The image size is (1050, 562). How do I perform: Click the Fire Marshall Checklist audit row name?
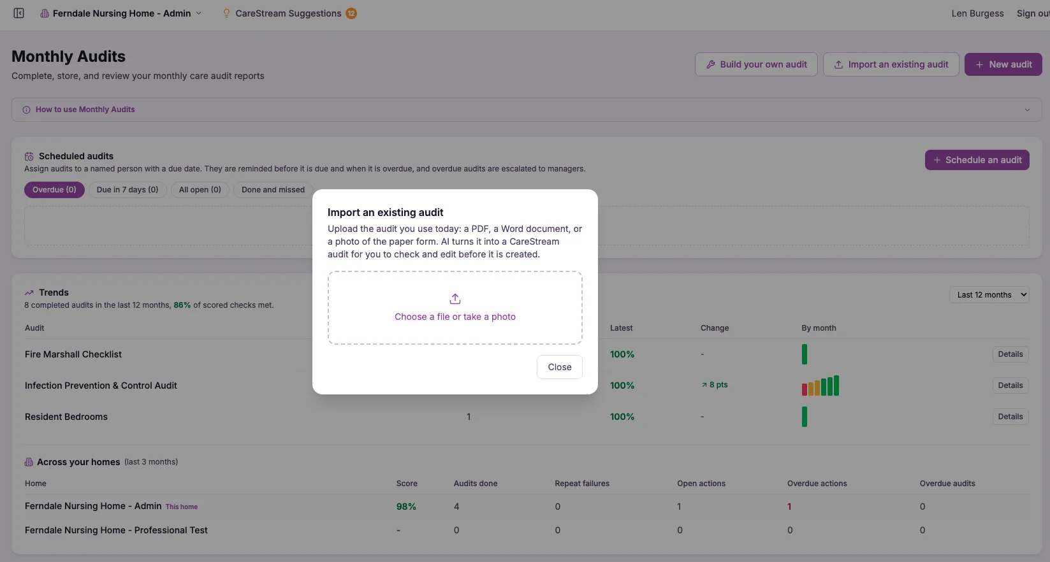(73, 354)
